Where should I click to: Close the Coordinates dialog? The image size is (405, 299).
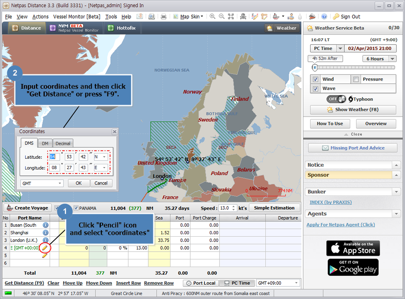coord(115,131)
